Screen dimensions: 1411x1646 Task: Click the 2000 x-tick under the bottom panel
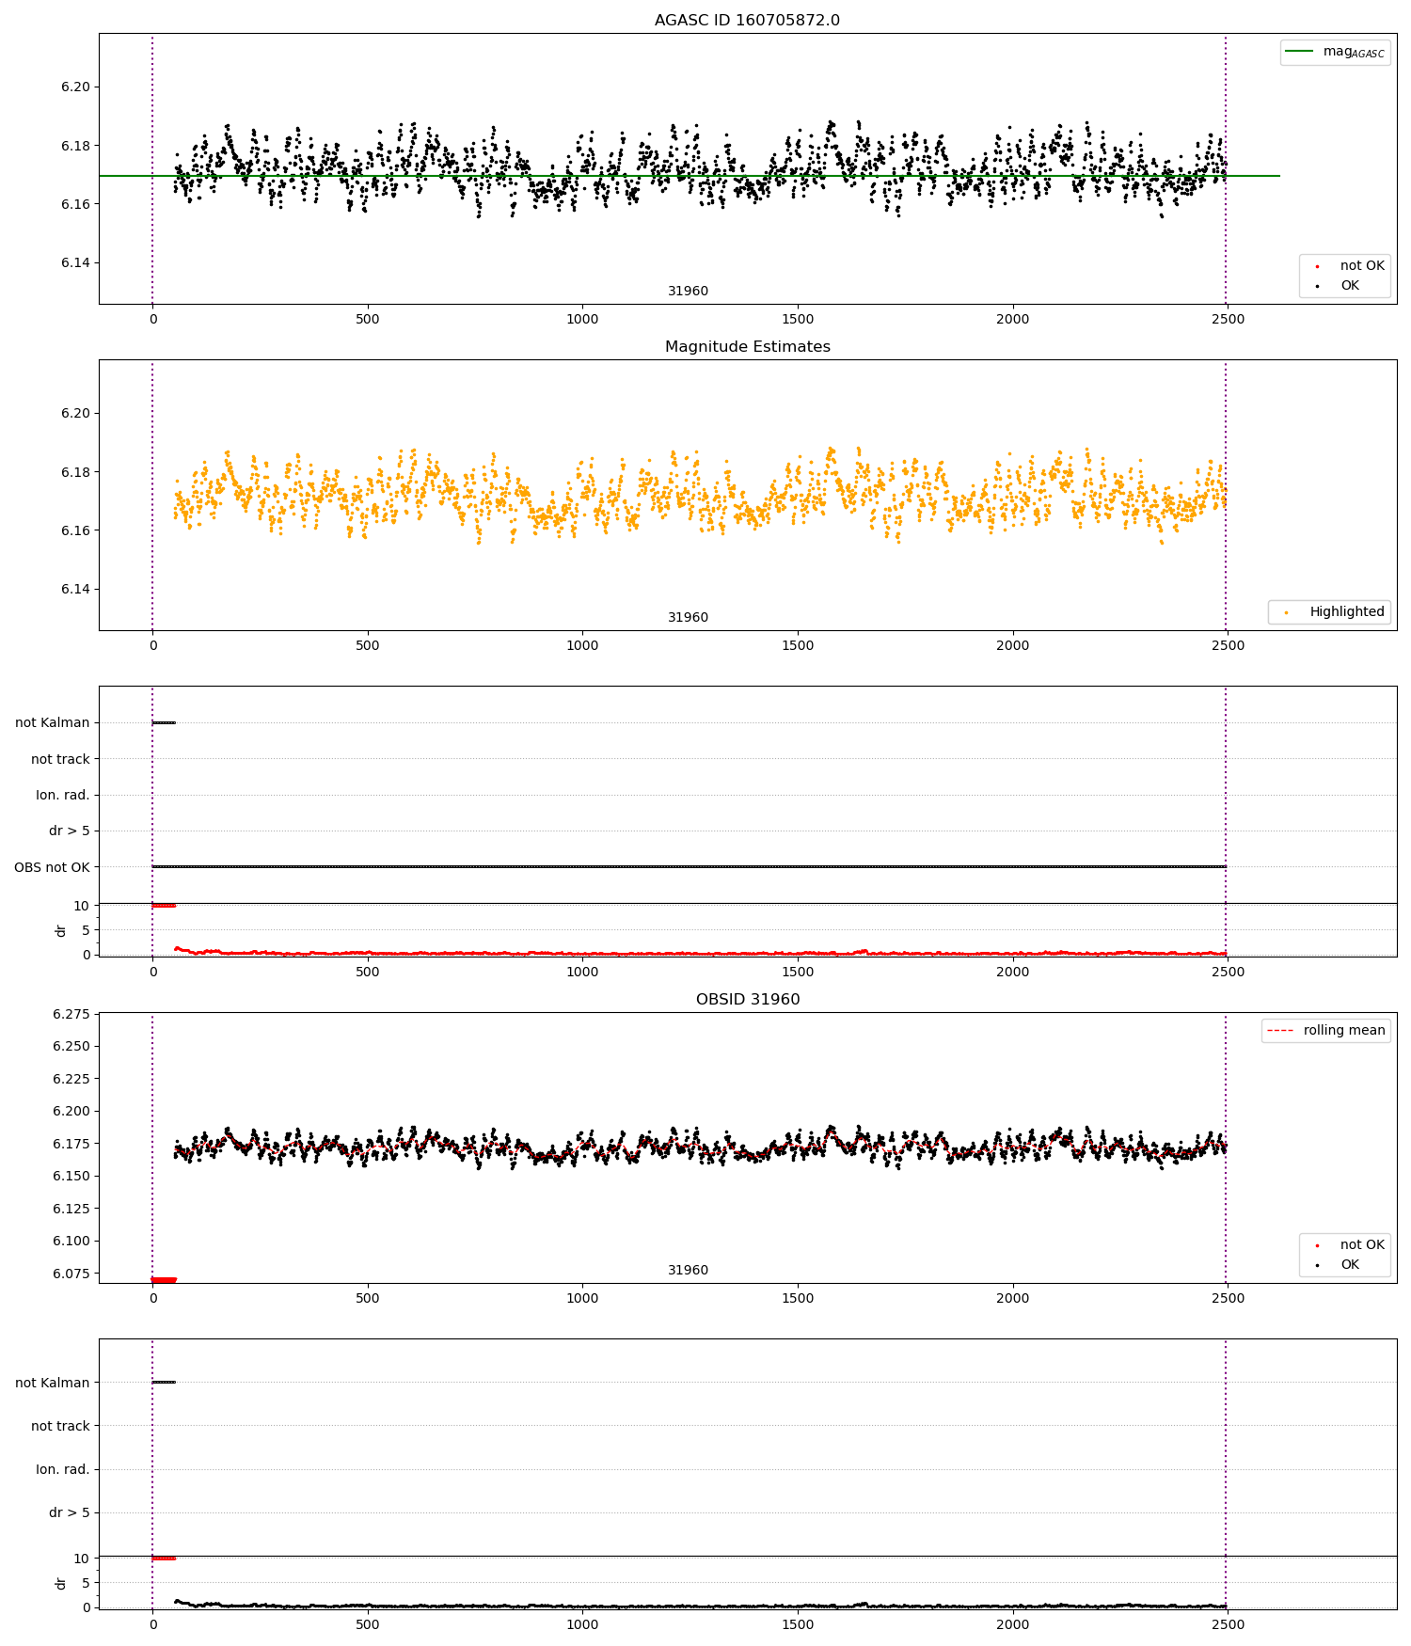[x=1012, y=1623]
